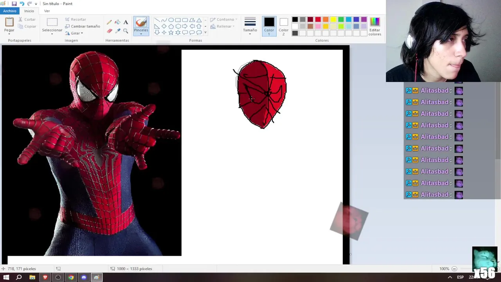Choose the curve shape

point(164,20)
